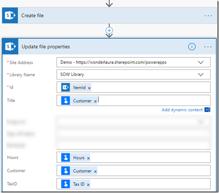Click the Title field label
Screen dimensions: 219x193
tap(11, 100)
